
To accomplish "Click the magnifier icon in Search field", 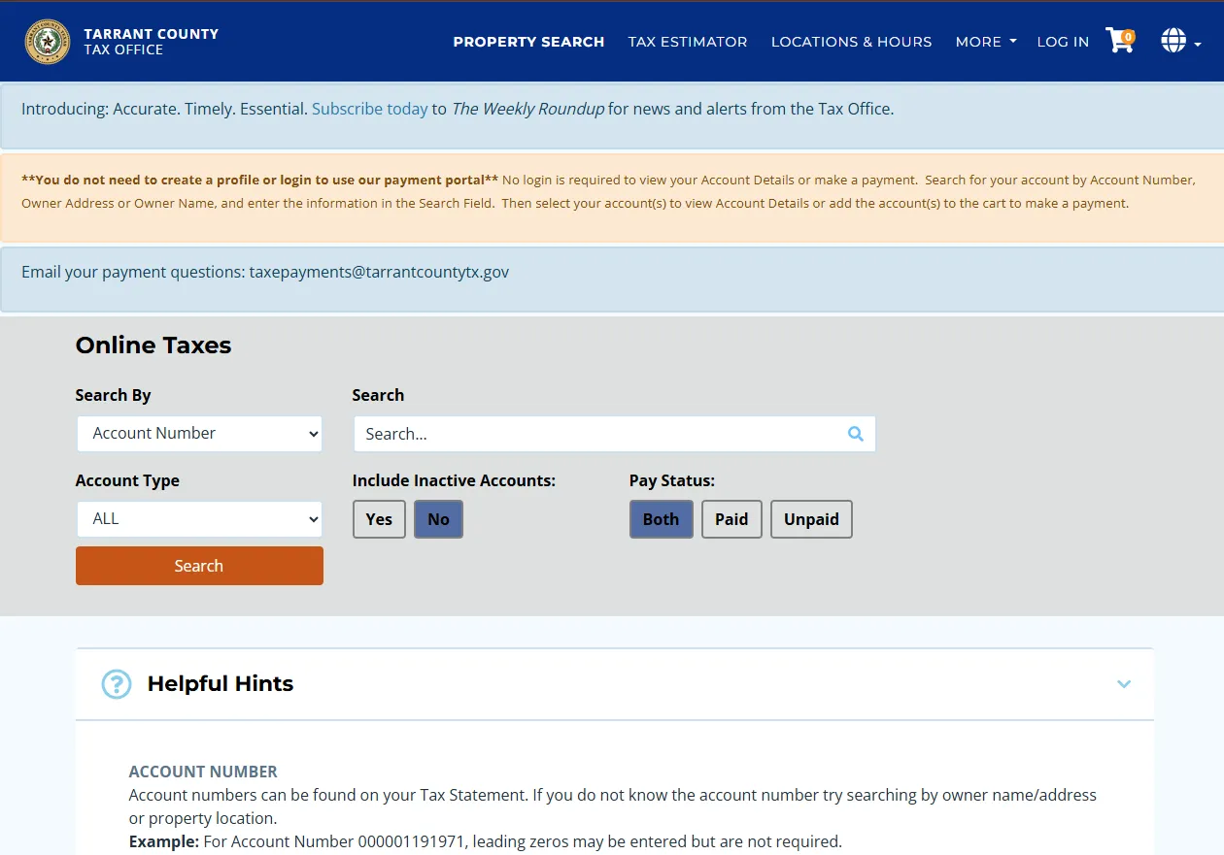I will click(855, 434).
